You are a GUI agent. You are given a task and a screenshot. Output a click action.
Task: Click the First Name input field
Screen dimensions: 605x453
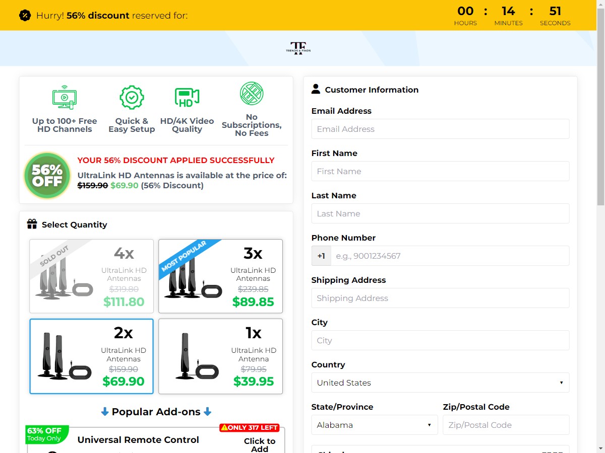(440, 171)
